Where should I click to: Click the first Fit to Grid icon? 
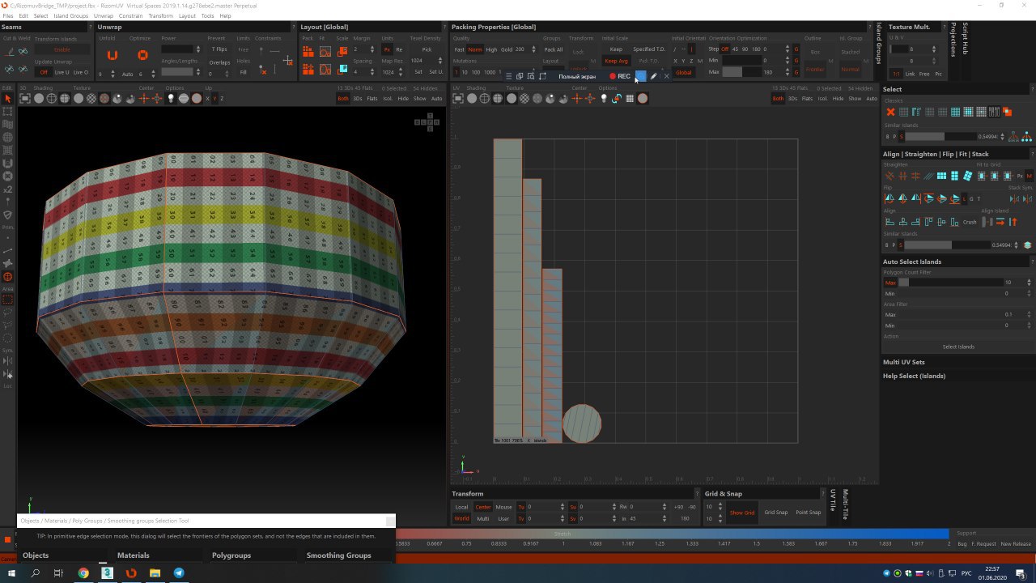click(x=981, y=176)
